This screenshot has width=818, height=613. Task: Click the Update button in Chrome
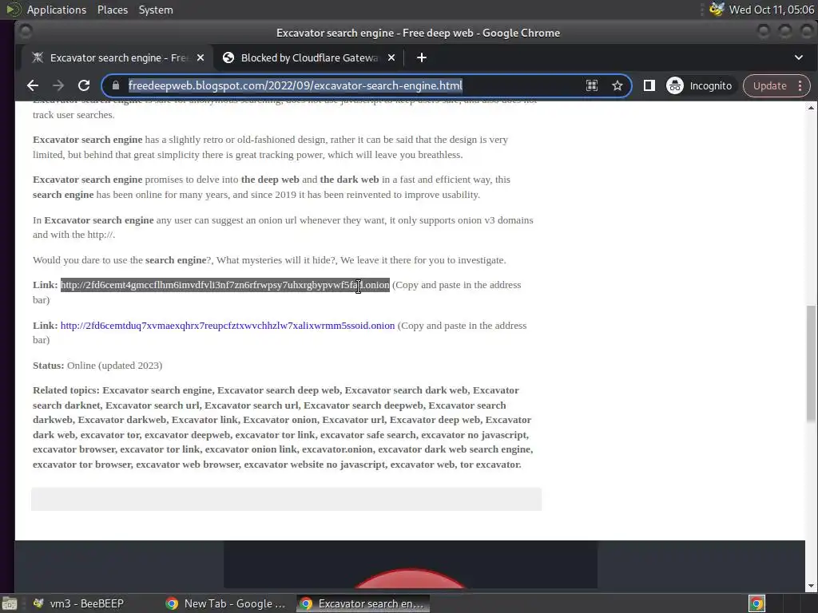pyautogui.click(x=769, y=86)
